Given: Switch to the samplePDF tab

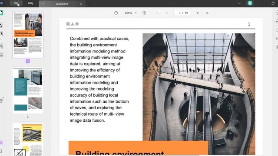Looking at the screenshot, I should tap(62, 4).
